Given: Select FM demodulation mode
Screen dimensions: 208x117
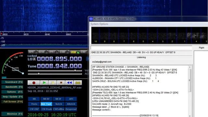Looking at the screenshot, I should [54, 52].
